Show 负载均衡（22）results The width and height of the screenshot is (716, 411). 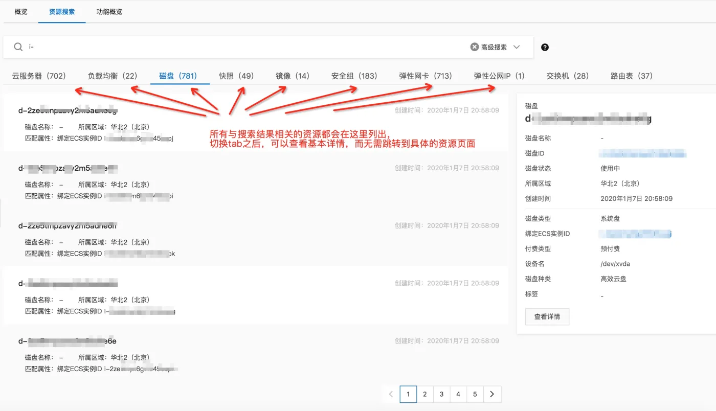pos(113,76)
